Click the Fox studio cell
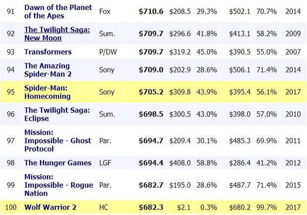The width and height of the screenshot is (307, 215). click(x=104, y=11)
